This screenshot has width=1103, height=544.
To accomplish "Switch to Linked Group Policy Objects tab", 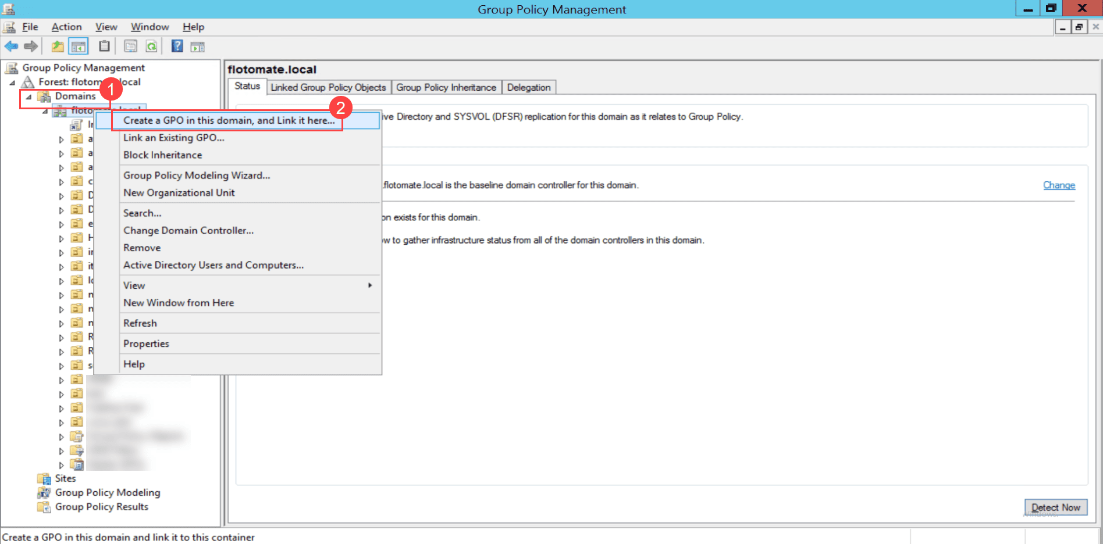I will click(328, 87).
